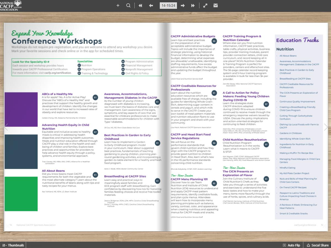Click the S4 badge beside Head Start Regulations
Screen dimensions: 331x248
point(214,143)
